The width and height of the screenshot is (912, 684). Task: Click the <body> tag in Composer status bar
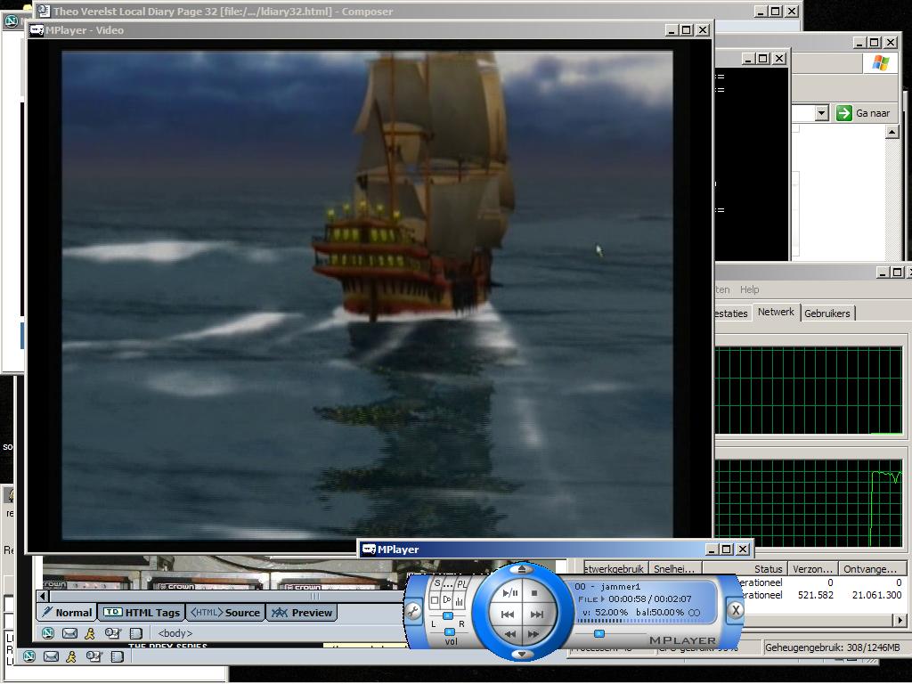click(175, 633)
